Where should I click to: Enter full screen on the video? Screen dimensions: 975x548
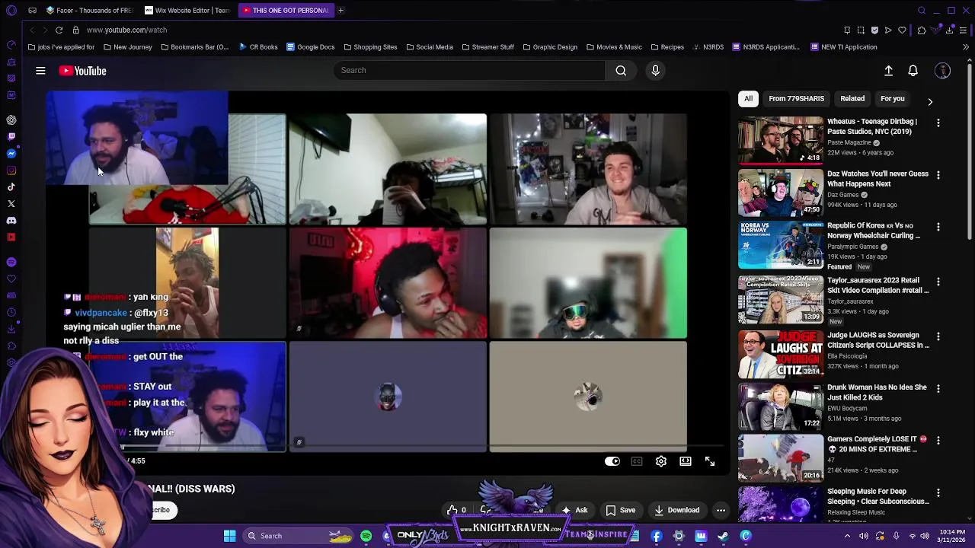[710, 461]
